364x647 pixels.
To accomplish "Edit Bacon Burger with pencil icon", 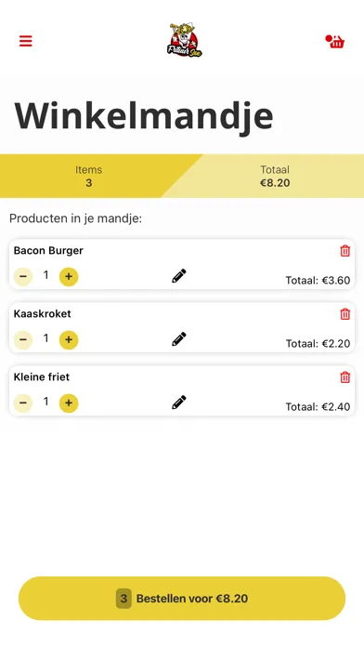I will tap(179, 276).
